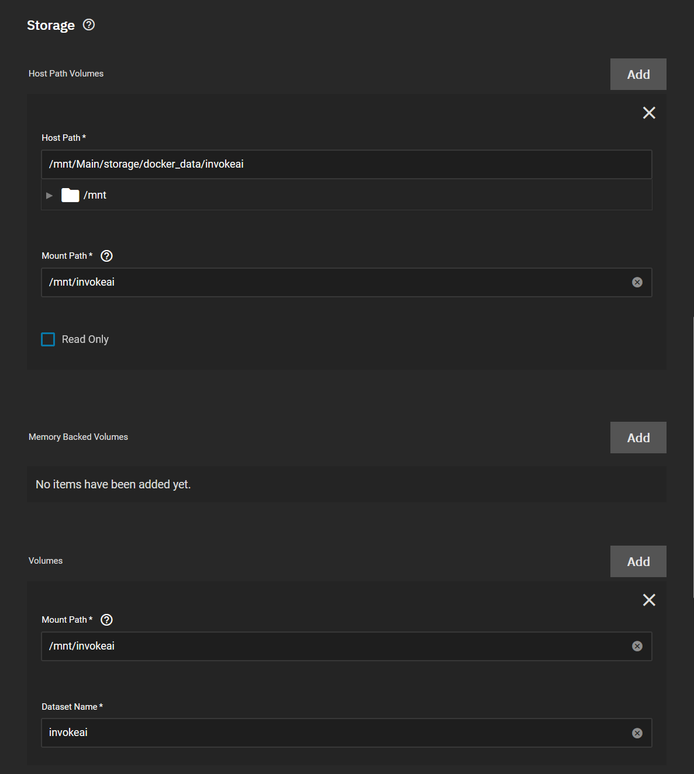Open the Mount Path help in Volumes section

106,620
